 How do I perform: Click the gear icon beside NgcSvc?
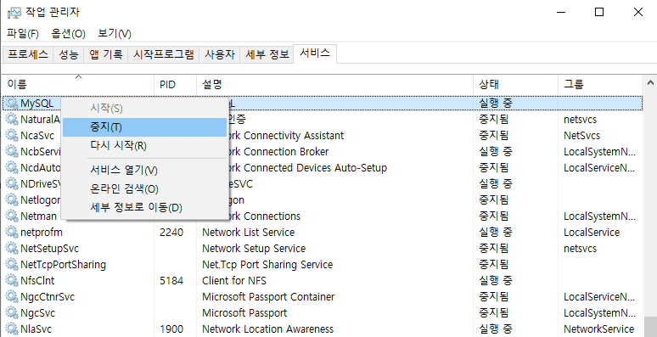(x=12, y=312)
